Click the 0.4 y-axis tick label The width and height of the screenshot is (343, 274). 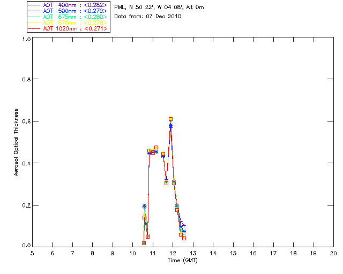(25, 163)
